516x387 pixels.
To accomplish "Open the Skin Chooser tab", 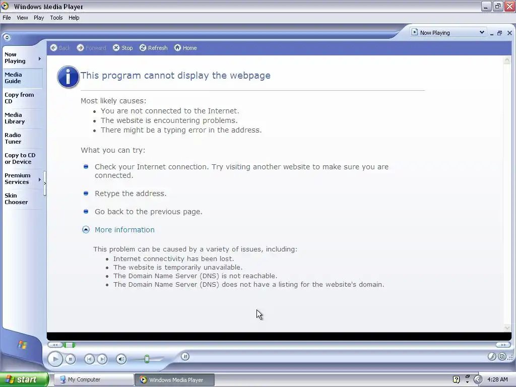I will coord(23,199).
